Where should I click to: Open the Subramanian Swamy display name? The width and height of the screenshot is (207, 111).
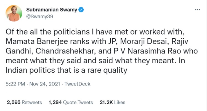click(52, 10)
